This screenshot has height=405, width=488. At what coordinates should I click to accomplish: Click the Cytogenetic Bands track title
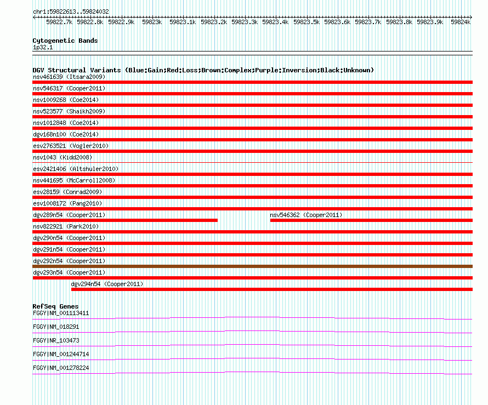[65, 41]
